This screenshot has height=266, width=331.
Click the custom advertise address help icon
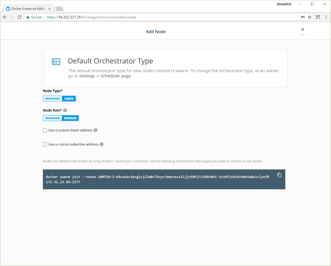click(101, 144)
